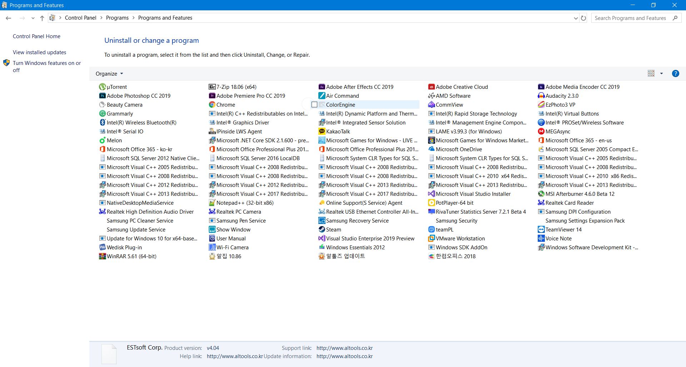Click the AMD Software icon
The width and height of the screenshot is (686, 367).
[x=432, y=96]
